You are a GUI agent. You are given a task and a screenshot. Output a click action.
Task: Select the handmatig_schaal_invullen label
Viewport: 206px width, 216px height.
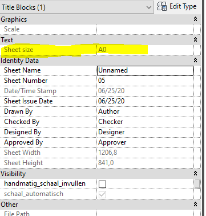(x=45, y=183)
